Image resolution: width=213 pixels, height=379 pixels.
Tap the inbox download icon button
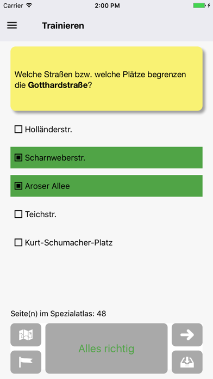click(x=187, y=362)
